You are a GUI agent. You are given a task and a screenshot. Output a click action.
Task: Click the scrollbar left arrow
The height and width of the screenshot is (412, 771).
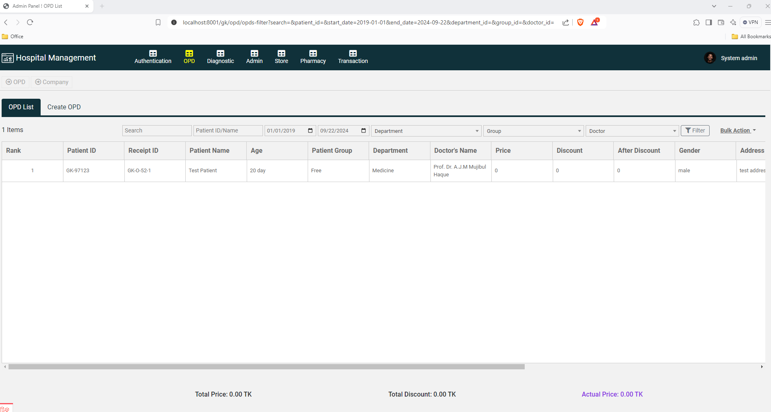(x=5, y=366)
